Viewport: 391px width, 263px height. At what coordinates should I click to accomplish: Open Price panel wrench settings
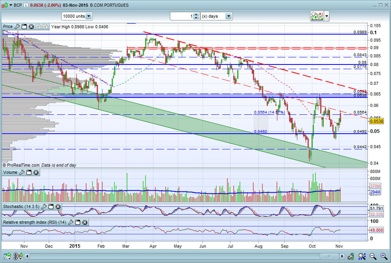coord(17,26)
